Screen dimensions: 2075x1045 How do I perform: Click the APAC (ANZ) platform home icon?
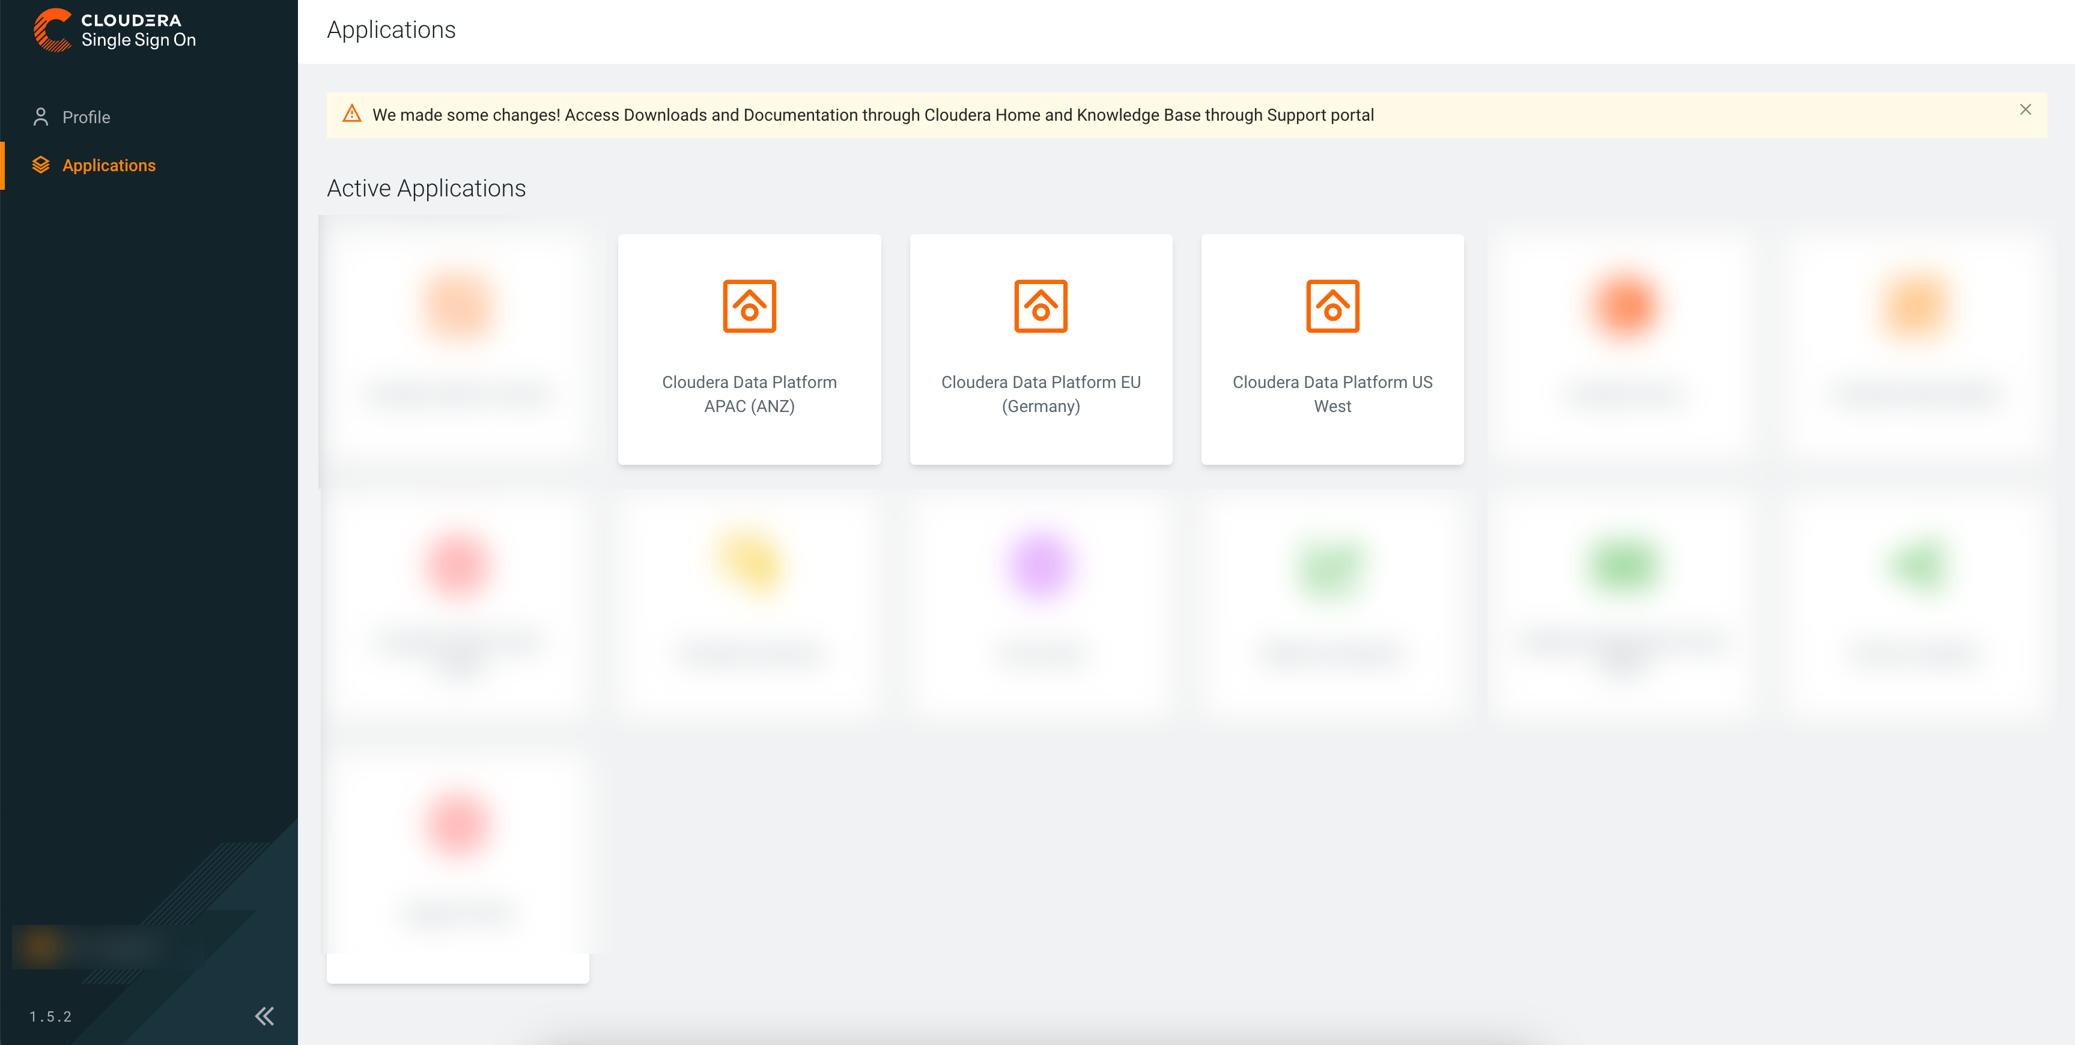(x=749, y=306)
